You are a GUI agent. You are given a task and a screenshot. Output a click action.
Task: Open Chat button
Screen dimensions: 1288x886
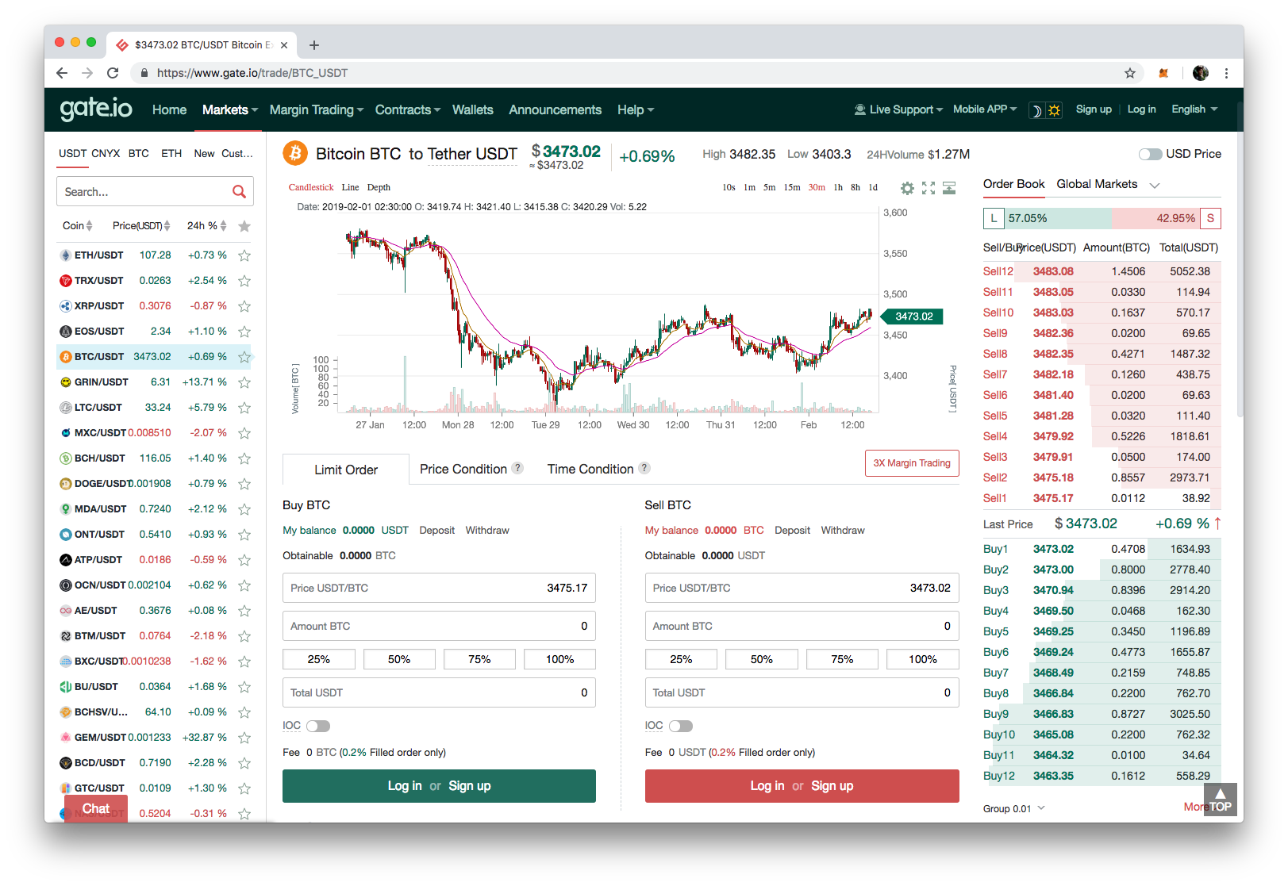96,809
